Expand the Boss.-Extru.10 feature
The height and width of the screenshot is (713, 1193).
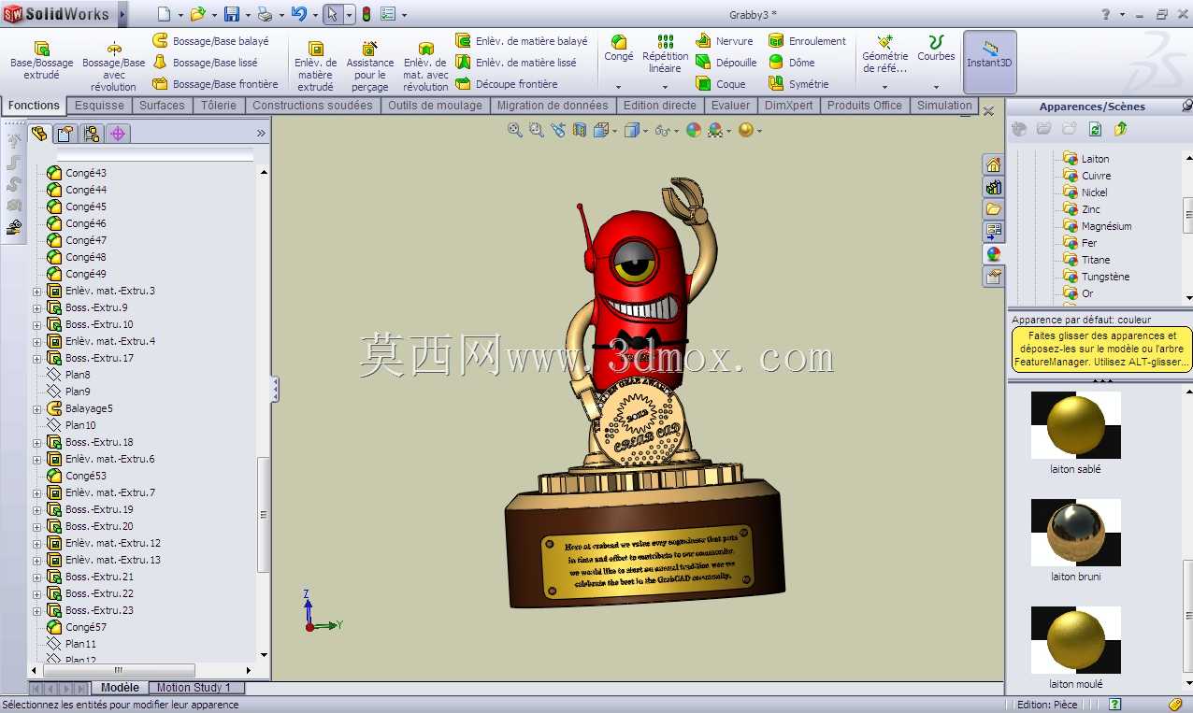pyautogui.click(x=37, y=325)
